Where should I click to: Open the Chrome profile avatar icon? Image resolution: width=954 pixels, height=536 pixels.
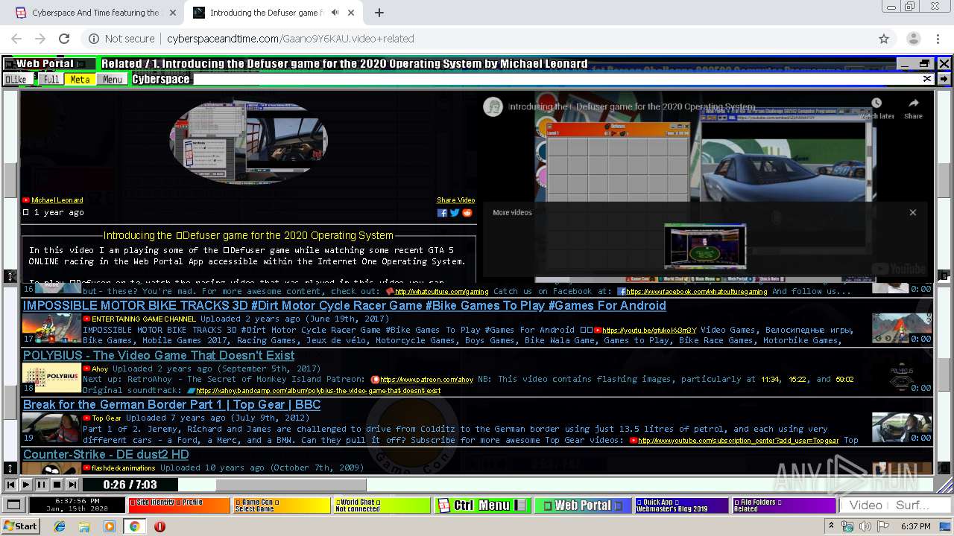(913, 39)
